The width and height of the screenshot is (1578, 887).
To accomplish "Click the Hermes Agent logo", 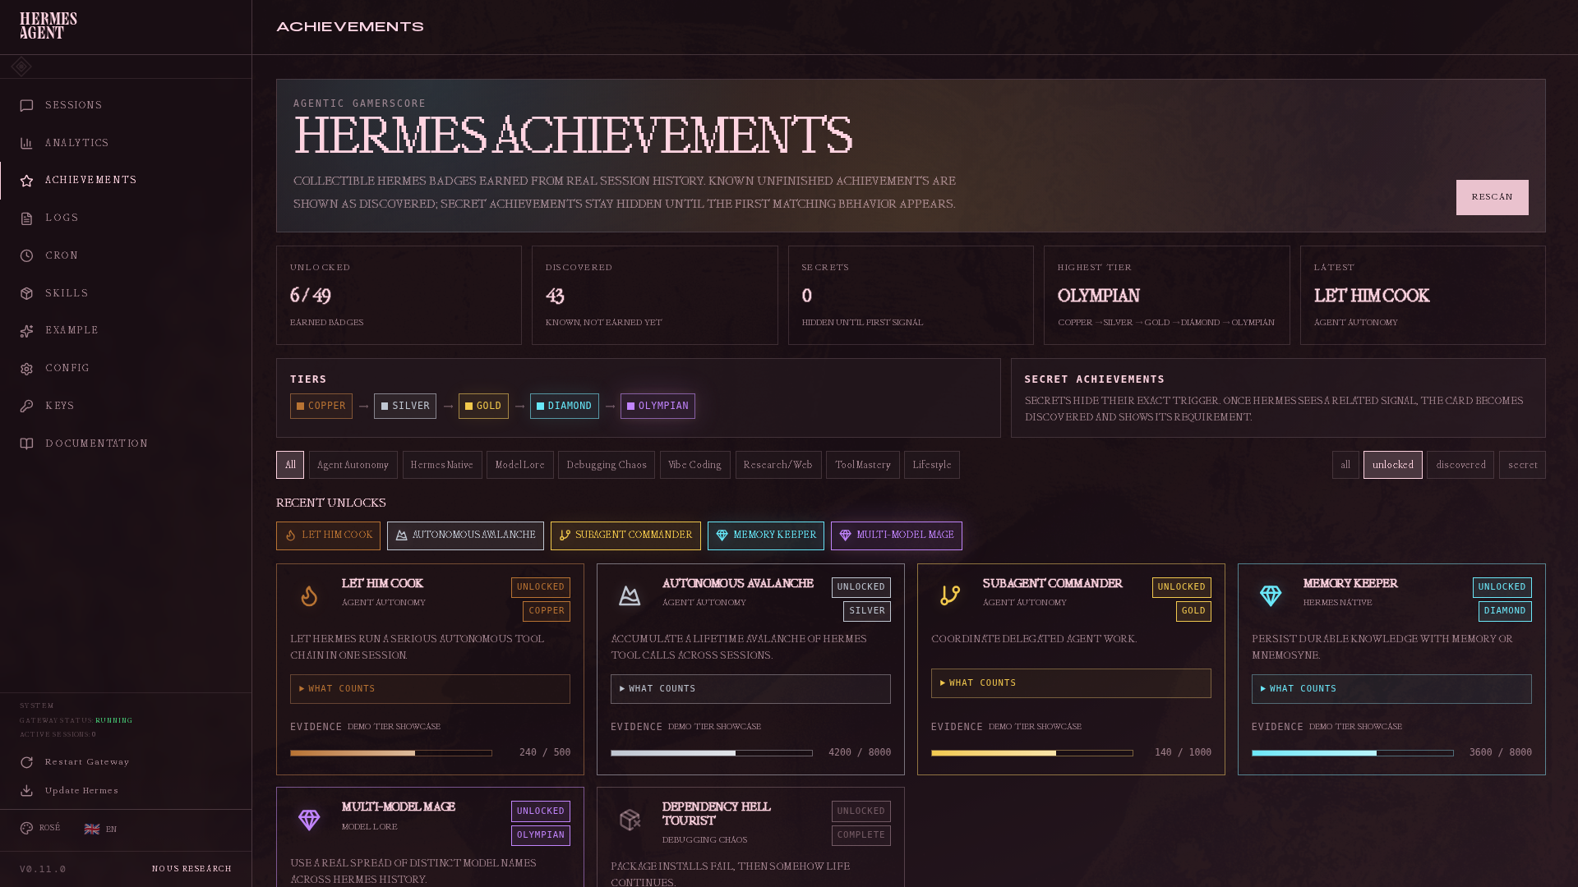I will (x=48, y=25).
